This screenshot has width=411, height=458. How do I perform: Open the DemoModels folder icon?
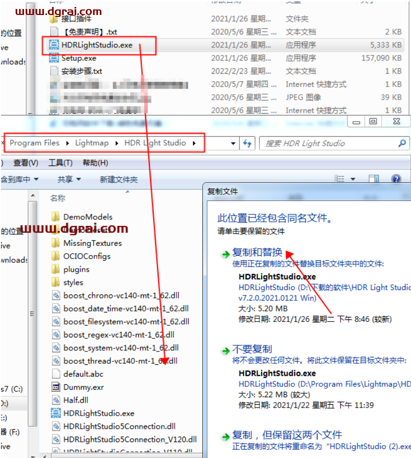point(55,217)
